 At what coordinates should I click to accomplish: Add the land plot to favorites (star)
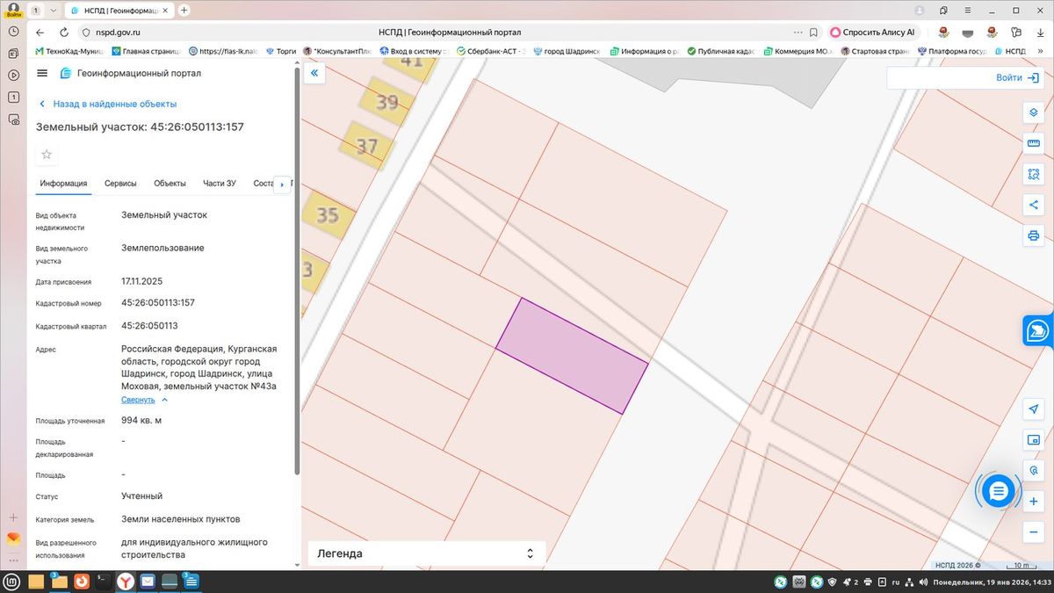click(x=47, y=155)
